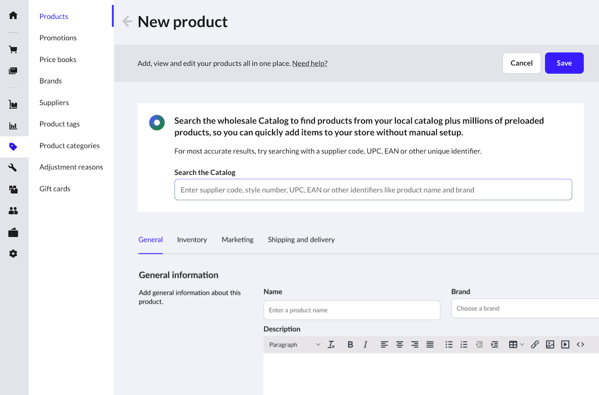Screen dimensions: 599x395
Task: Click the Save button
Action: pyautogui.click(x=564, y=63)
